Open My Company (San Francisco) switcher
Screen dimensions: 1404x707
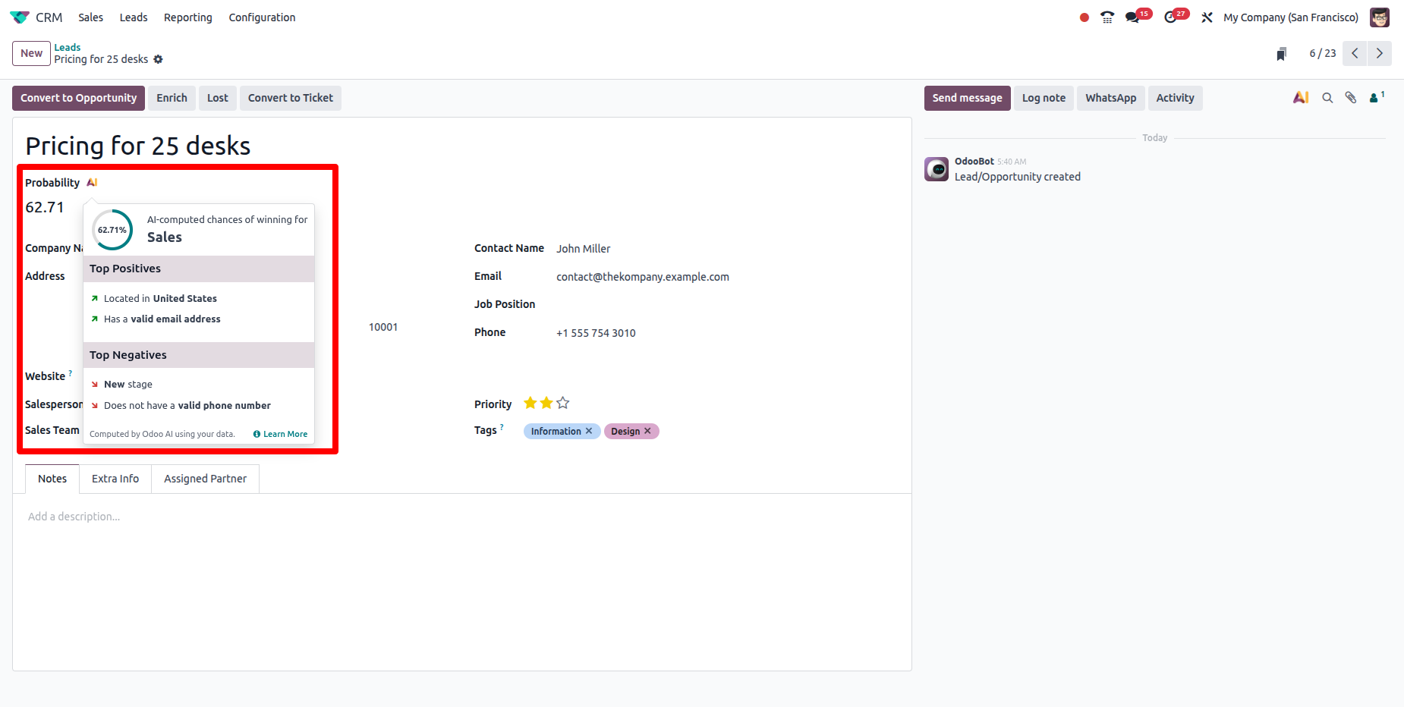click(1290, 17)
